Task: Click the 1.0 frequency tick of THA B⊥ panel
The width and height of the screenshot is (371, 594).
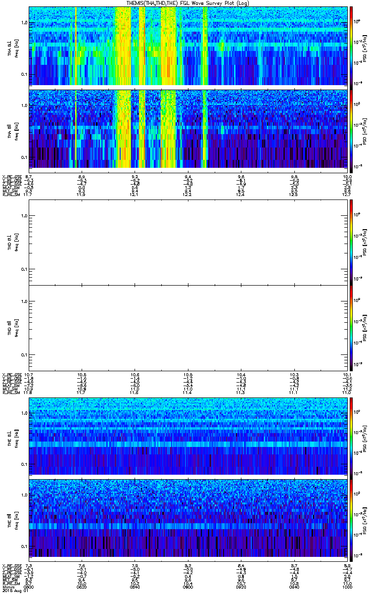Action: [24, 23]
